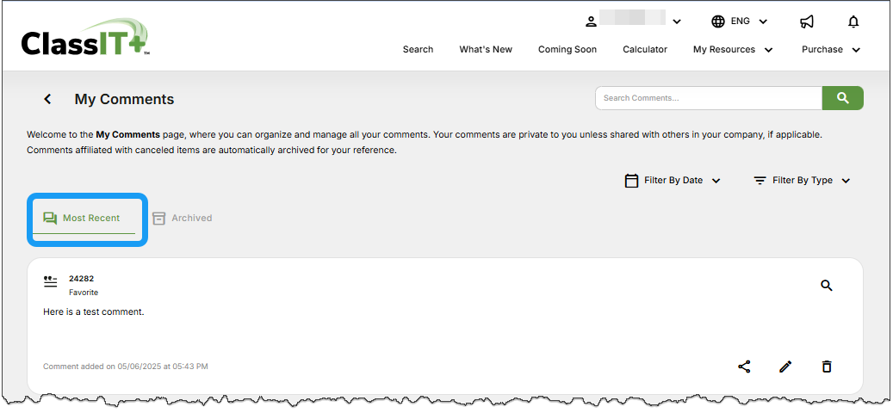Image resolution: width=893 pixels, height=413 pixels.
Task: Open the announcements megaphone icon
Action: click(807, 22)
